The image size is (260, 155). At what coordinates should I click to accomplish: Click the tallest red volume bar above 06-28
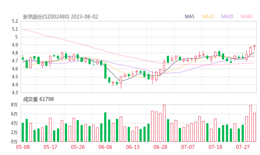[164, 123]
